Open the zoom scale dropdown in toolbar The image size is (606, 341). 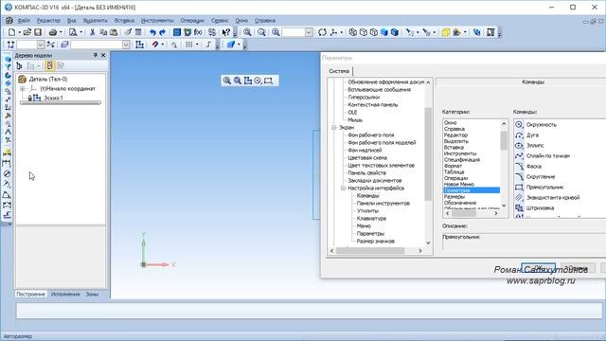point(309,32)
